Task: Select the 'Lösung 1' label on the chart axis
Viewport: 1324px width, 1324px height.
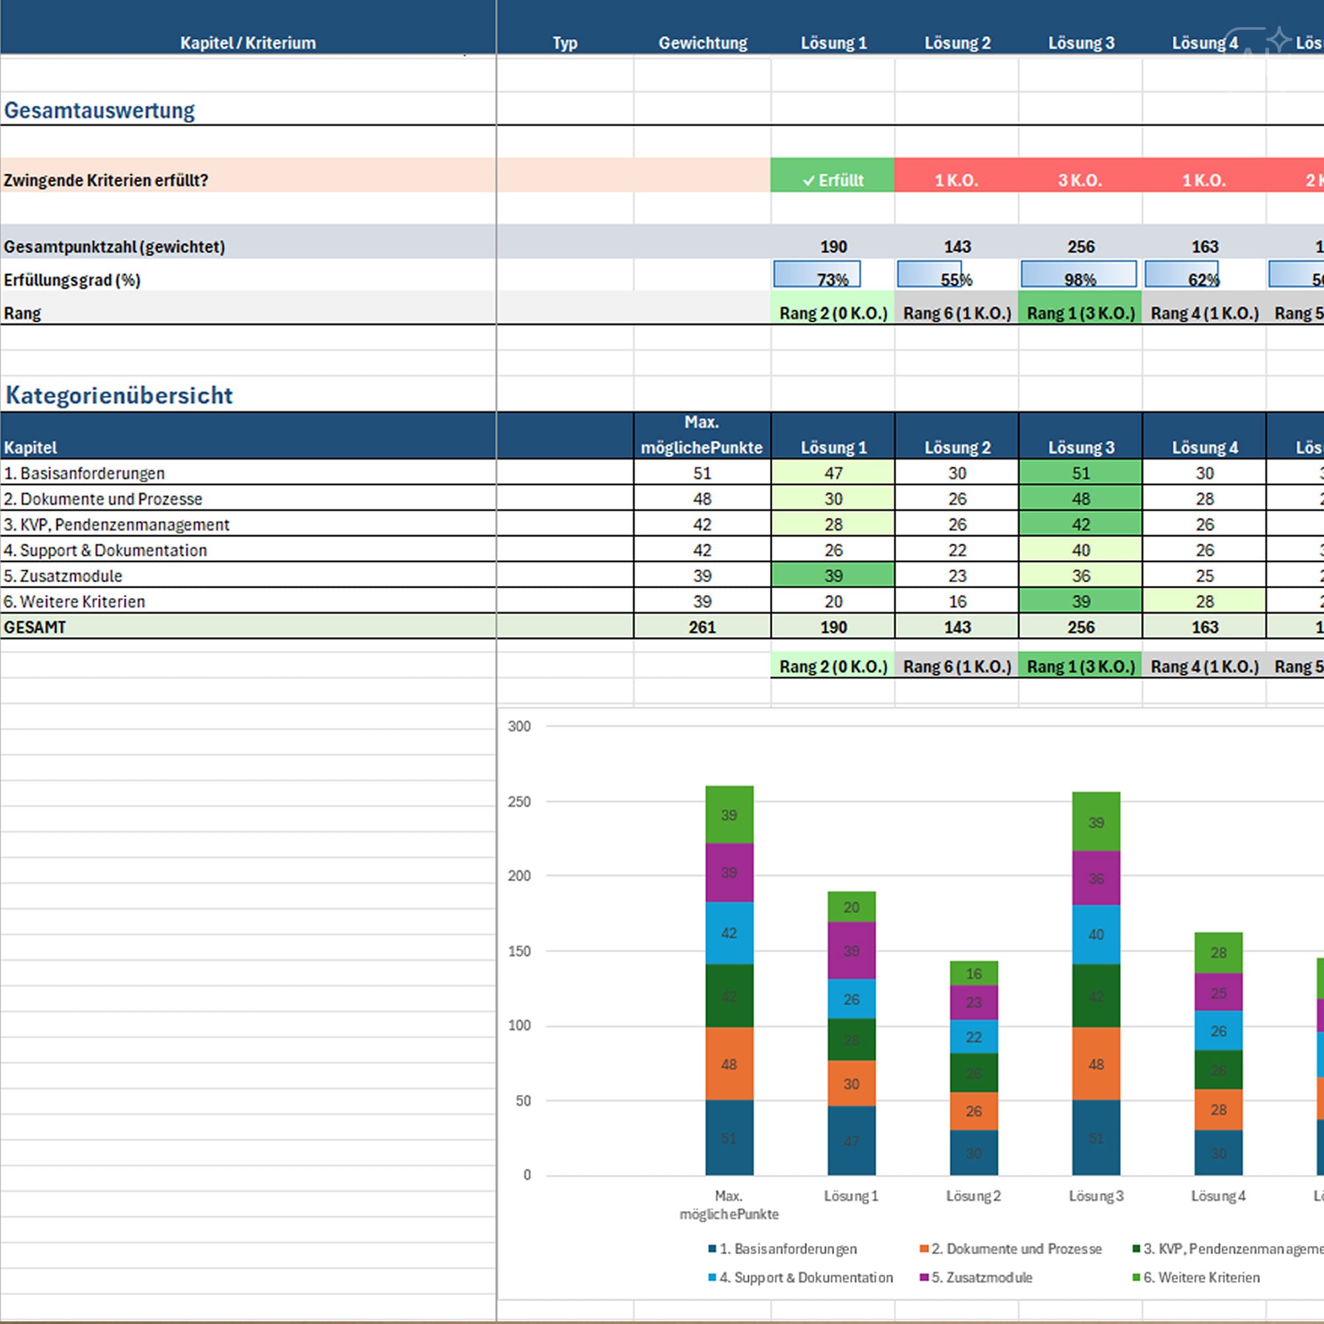Action: point(851,1196)
